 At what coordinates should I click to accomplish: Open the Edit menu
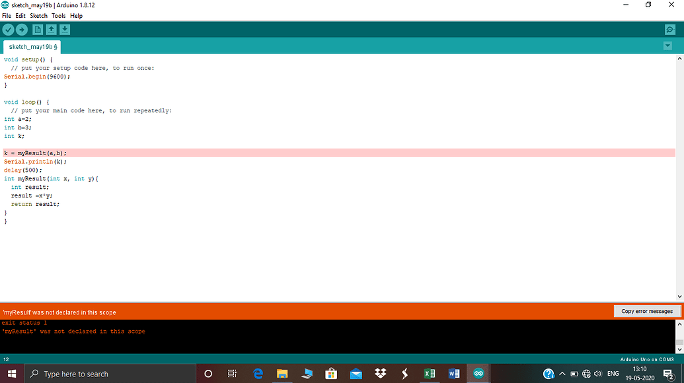(20, 16)
